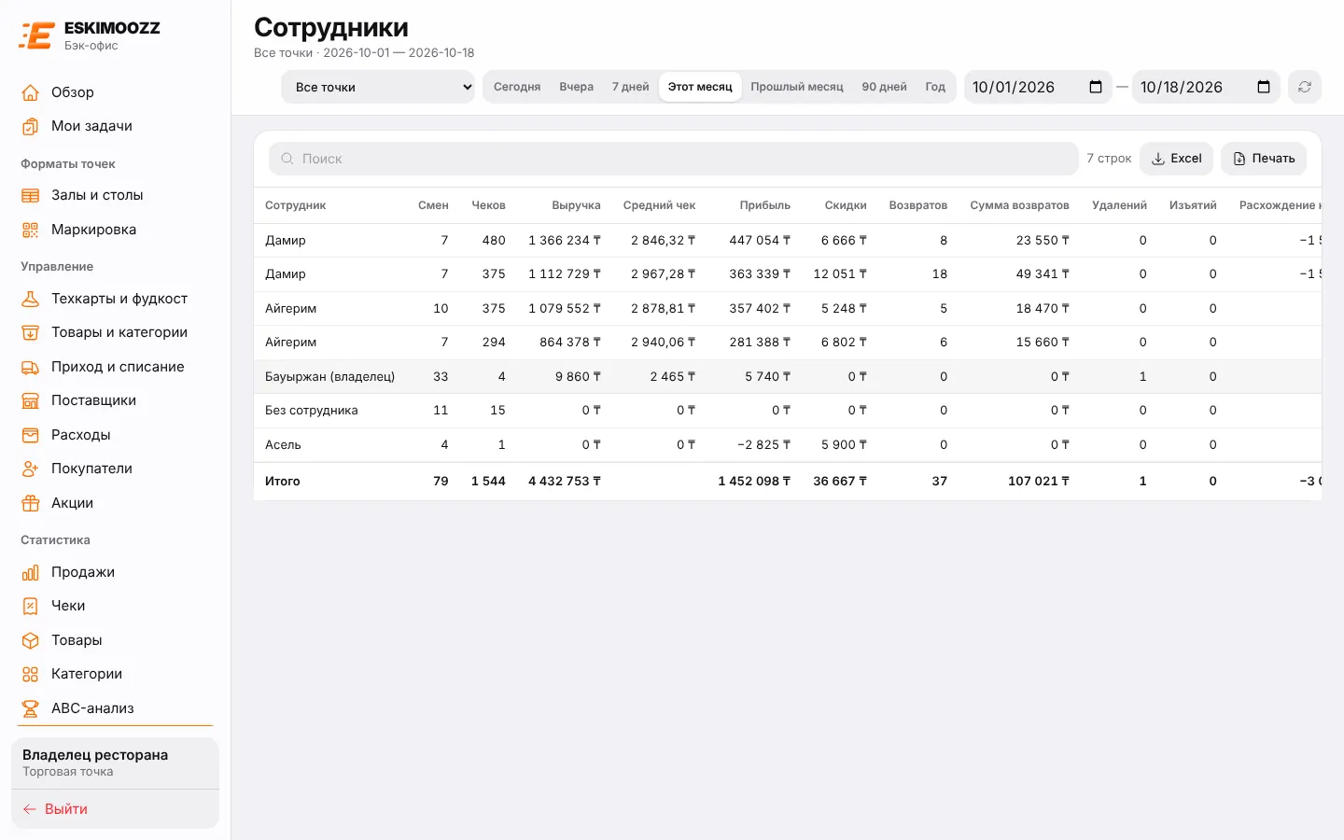Click the ABC-анализ trophy icon
This screenshot has width=1344, height=840.
pos(31,708)
